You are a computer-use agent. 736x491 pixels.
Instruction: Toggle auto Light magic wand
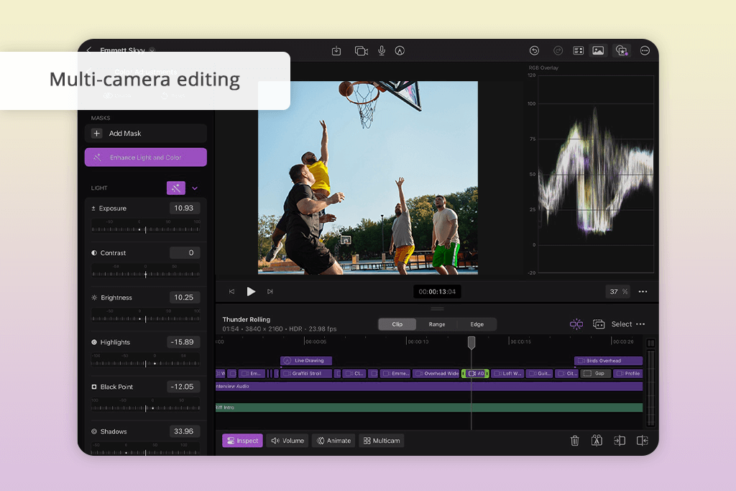(176, 188)
